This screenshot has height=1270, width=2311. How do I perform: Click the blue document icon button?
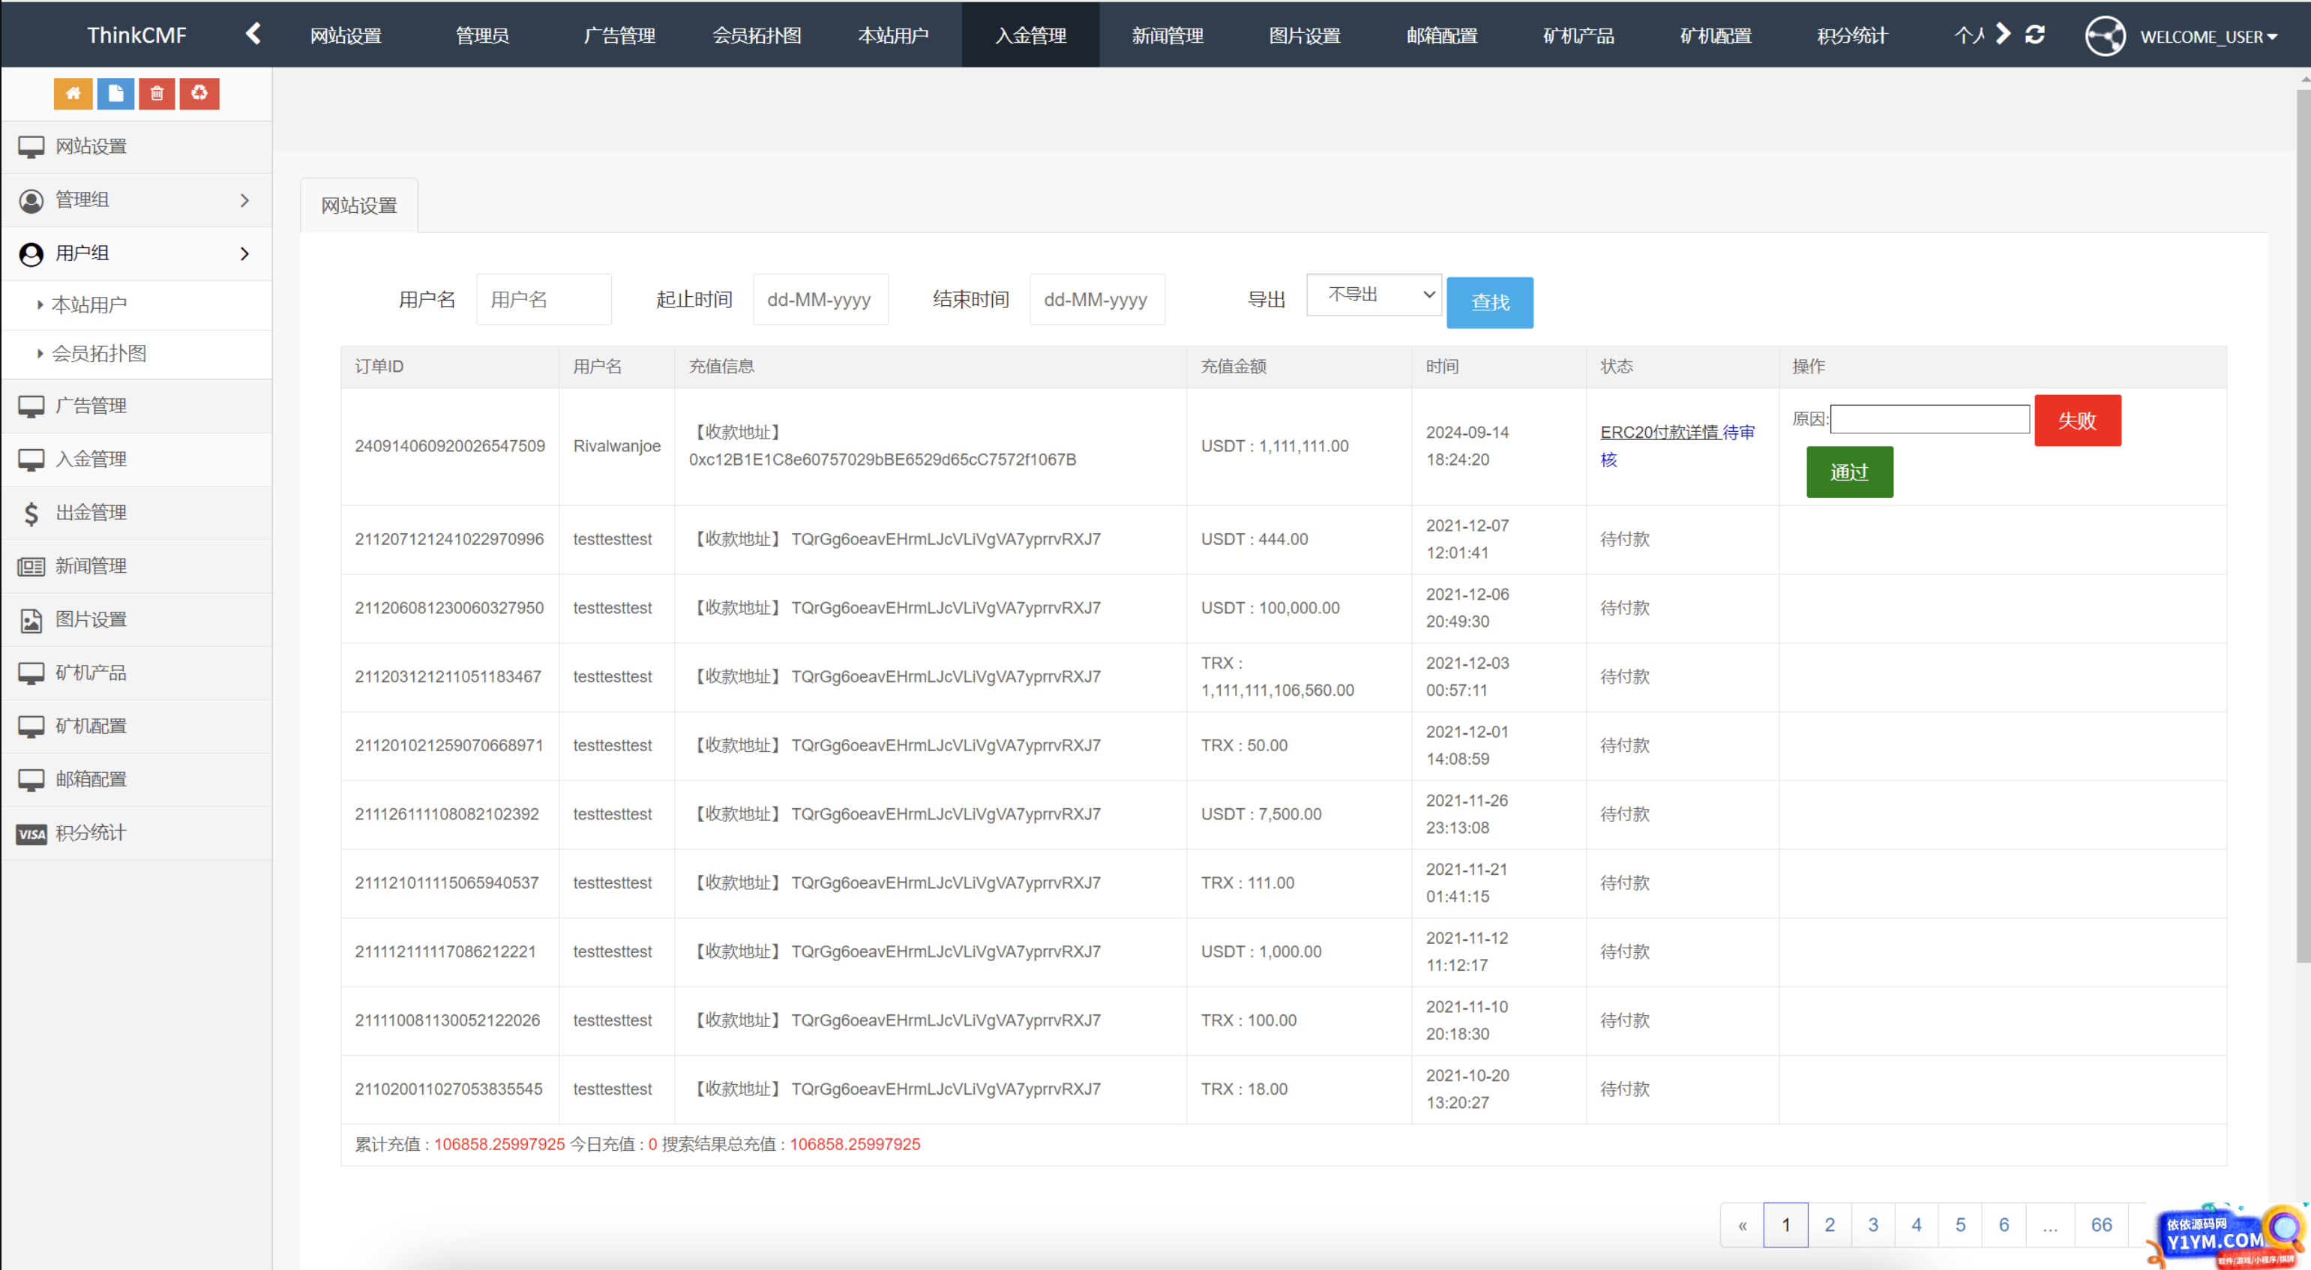(x=115, y=93)
